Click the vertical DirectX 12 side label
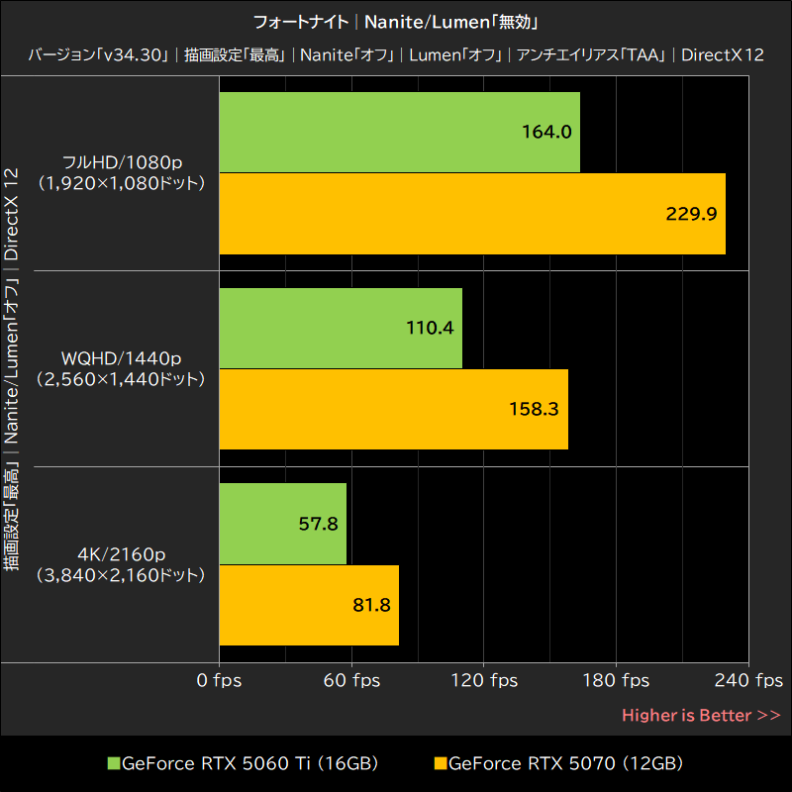Screen dimensions: 792x792 click(x=11, y=214)
